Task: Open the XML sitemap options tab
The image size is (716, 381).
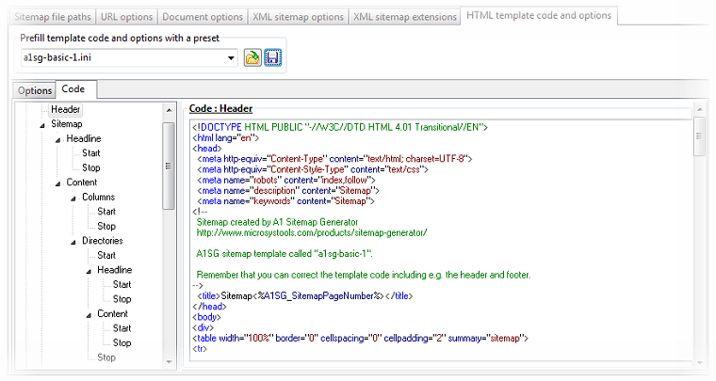Action: click(299, 17)
